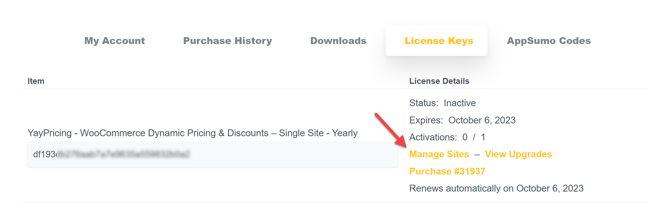Click the Manage Sites link
The image size is (648, 207).
[x=439, y=154]
